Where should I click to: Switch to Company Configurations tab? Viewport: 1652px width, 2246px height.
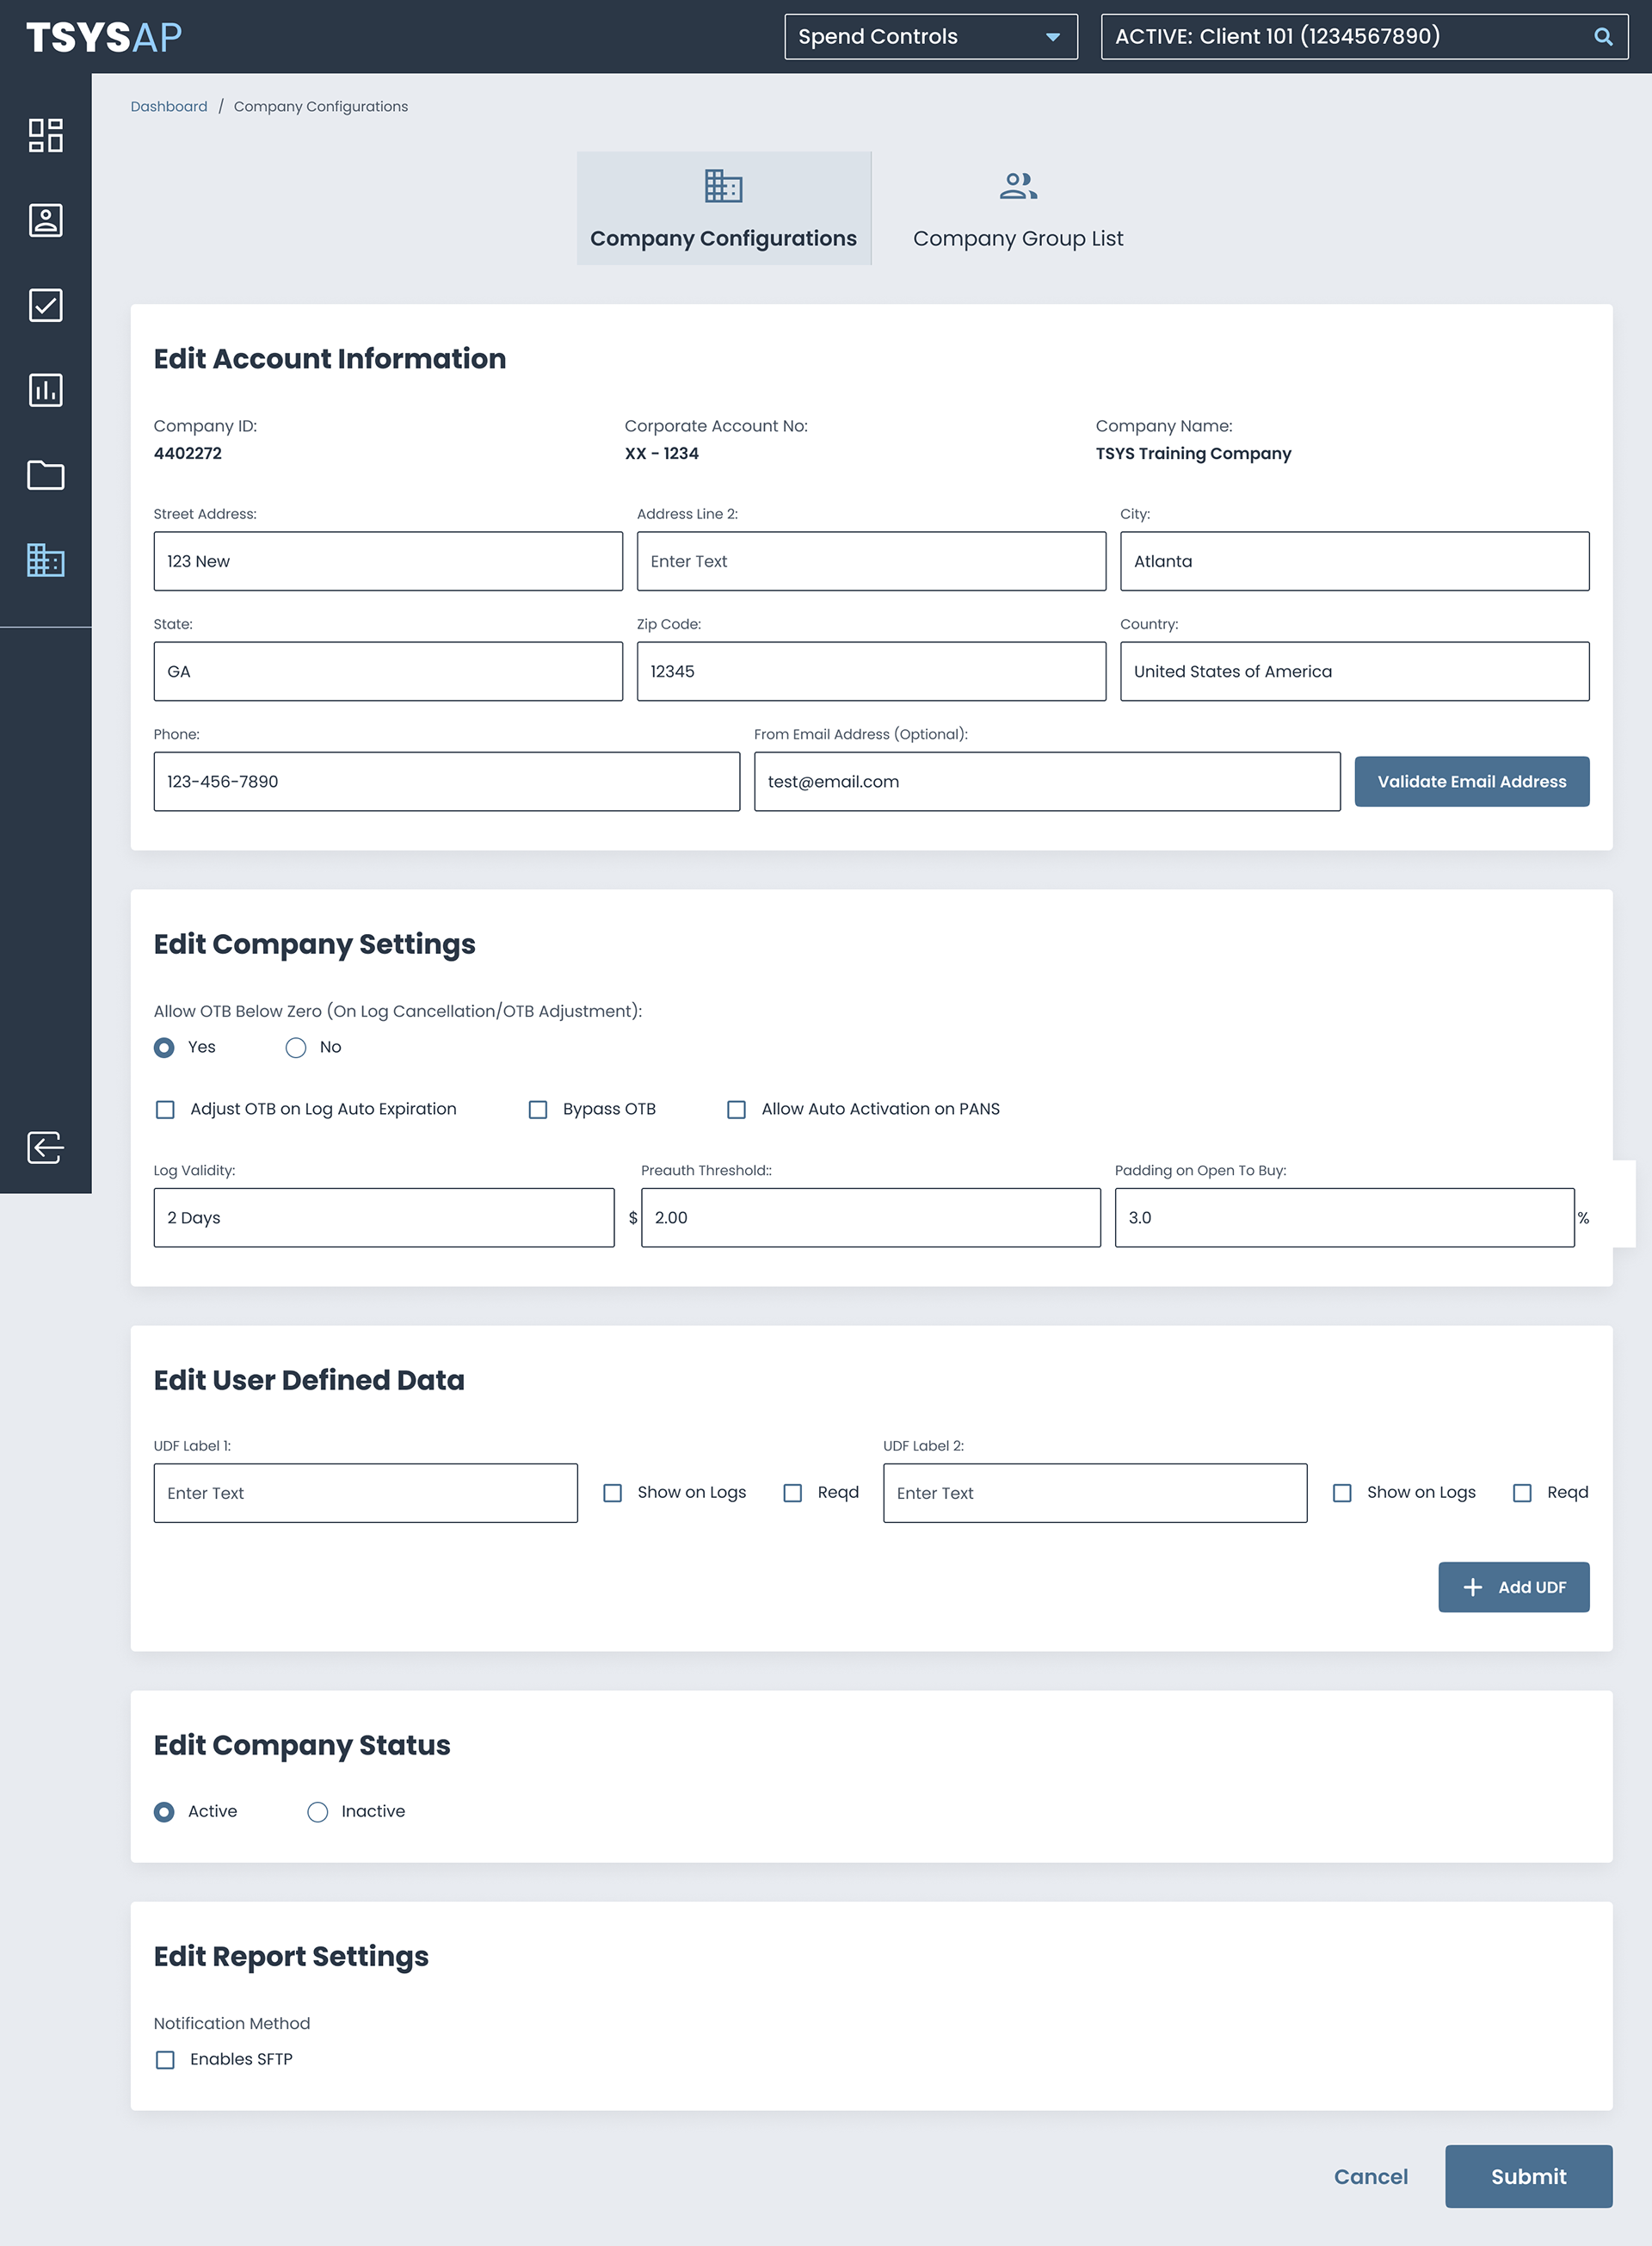[x=723, y=209]
